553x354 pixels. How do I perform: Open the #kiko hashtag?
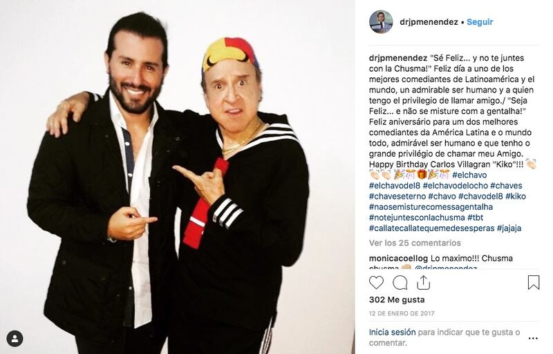(x=515, y=196)
